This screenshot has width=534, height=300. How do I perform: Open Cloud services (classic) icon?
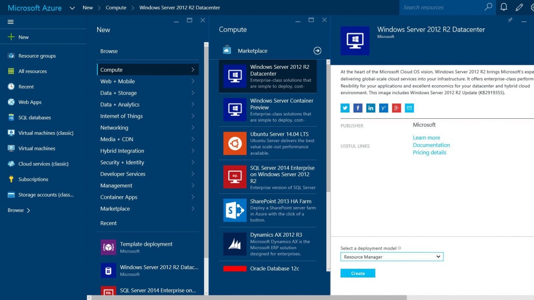point(11,164)
